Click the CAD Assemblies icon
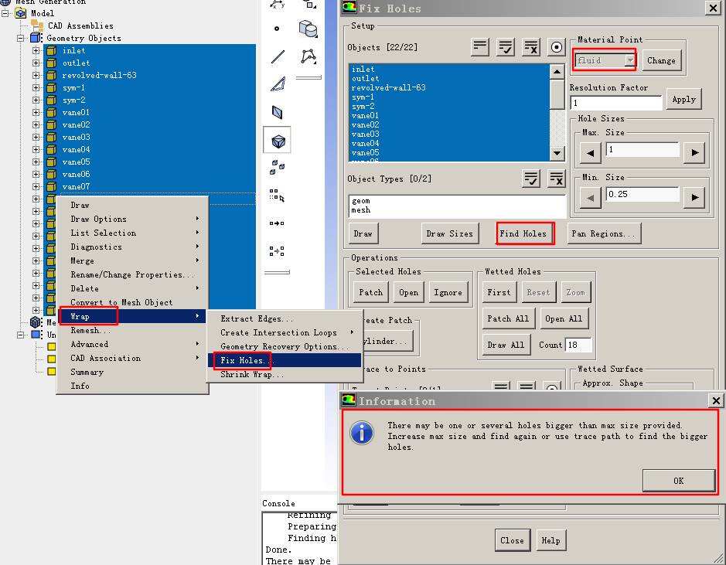 point(37,26)
